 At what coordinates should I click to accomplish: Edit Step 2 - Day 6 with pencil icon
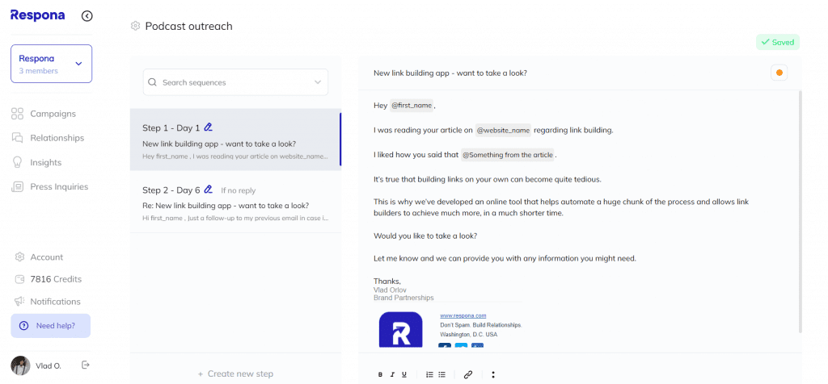(x=208, y=189)
